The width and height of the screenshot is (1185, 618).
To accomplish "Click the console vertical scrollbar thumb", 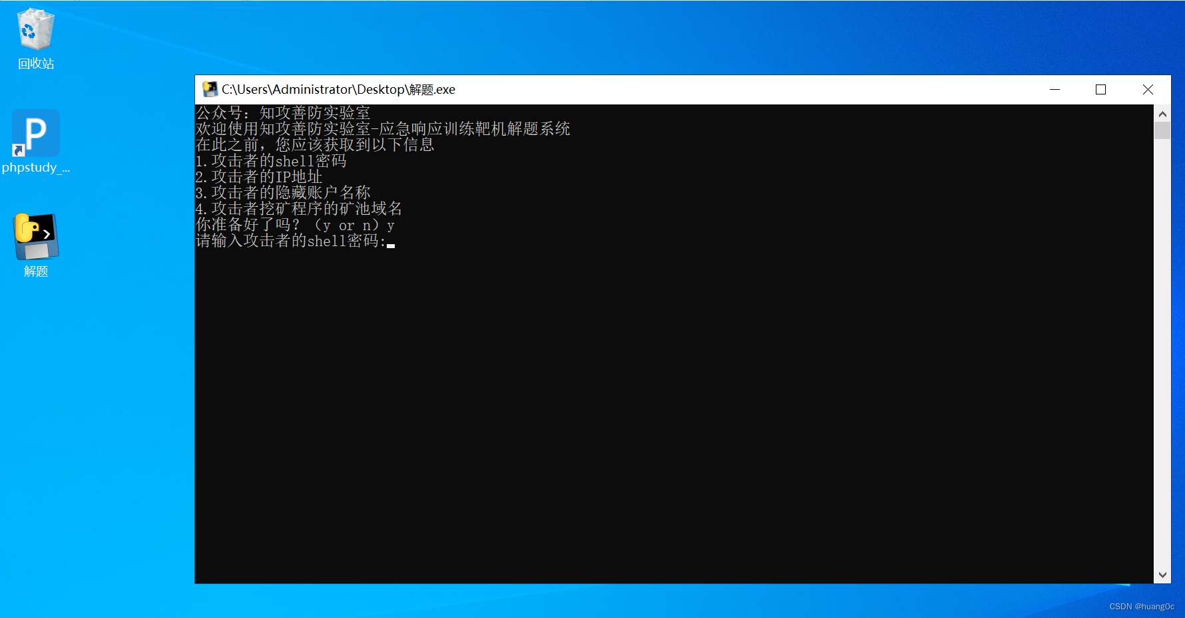I will [1162, 130].
